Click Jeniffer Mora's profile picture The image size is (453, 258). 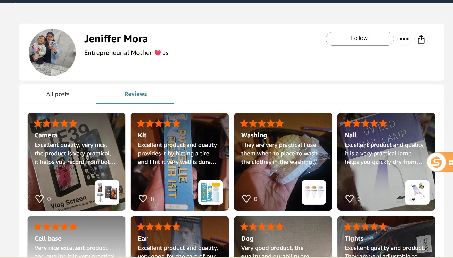[x=52, y=52]
